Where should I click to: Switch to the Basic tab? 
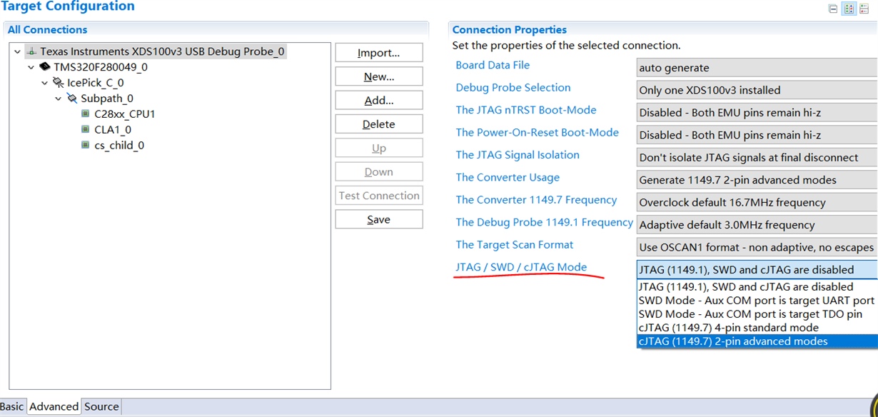pos(11,407)
